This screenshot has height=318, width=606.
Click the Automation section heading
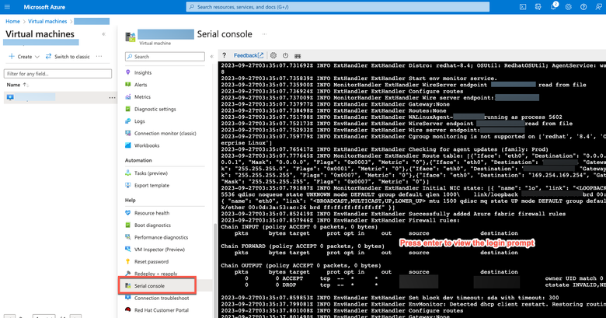138,160
